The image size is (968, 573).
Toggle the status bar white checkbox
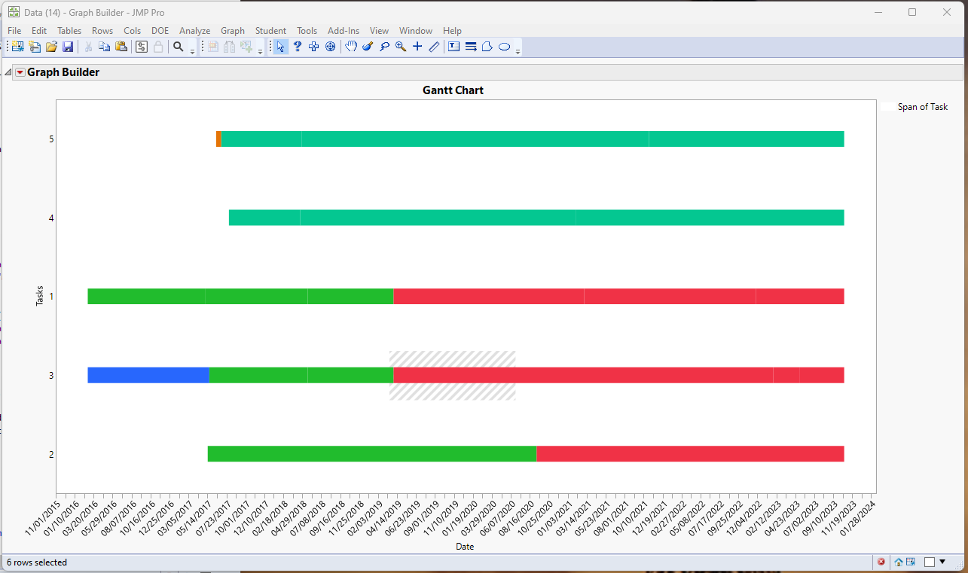tap(930, 562)
